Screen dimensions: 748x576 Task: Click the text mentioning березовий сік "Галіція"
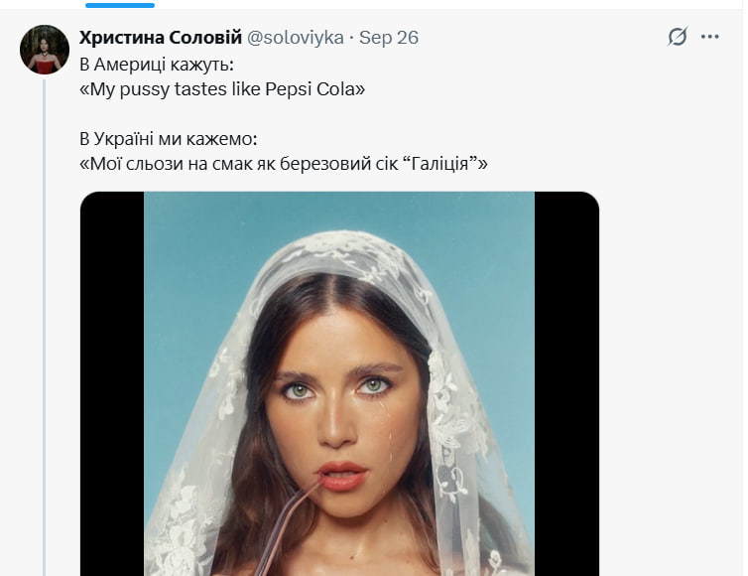coord(283,162)
